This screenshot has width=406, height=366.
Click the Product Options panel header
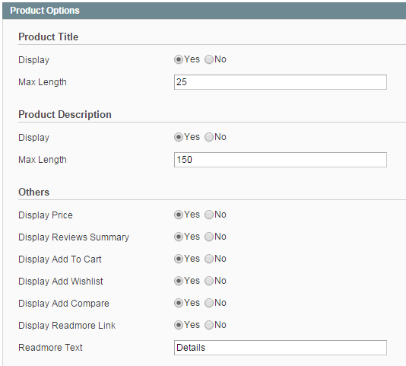coord(204,11)
